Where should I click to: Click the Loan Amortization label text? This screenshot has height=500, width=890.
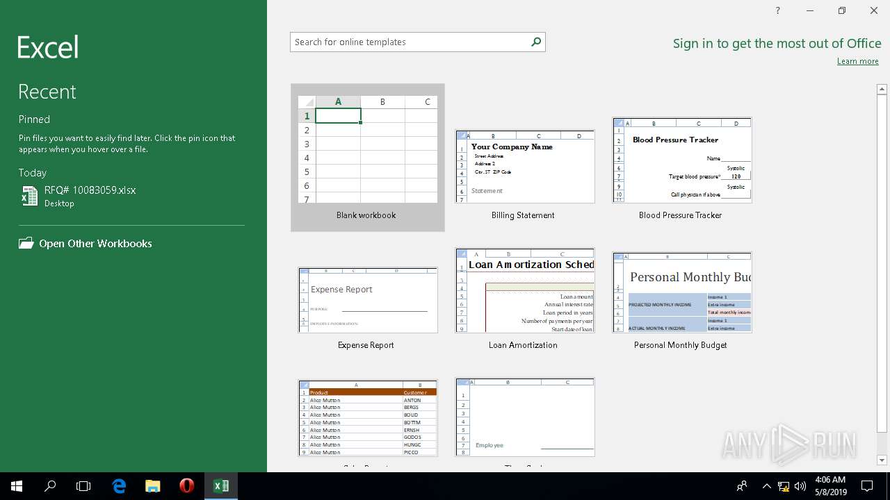[x=523, y=345]
